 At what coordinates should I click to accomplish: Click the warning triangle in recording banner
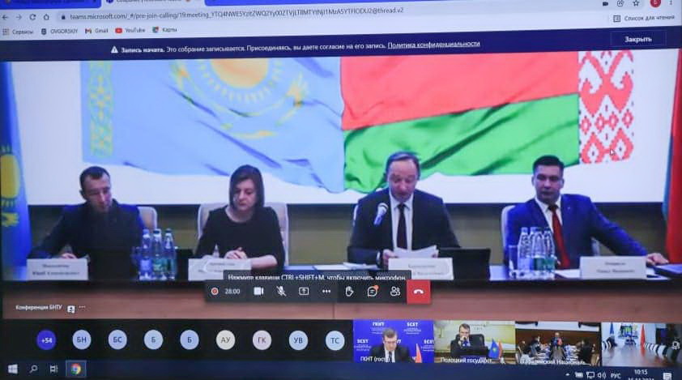click(x=114, y=50)
